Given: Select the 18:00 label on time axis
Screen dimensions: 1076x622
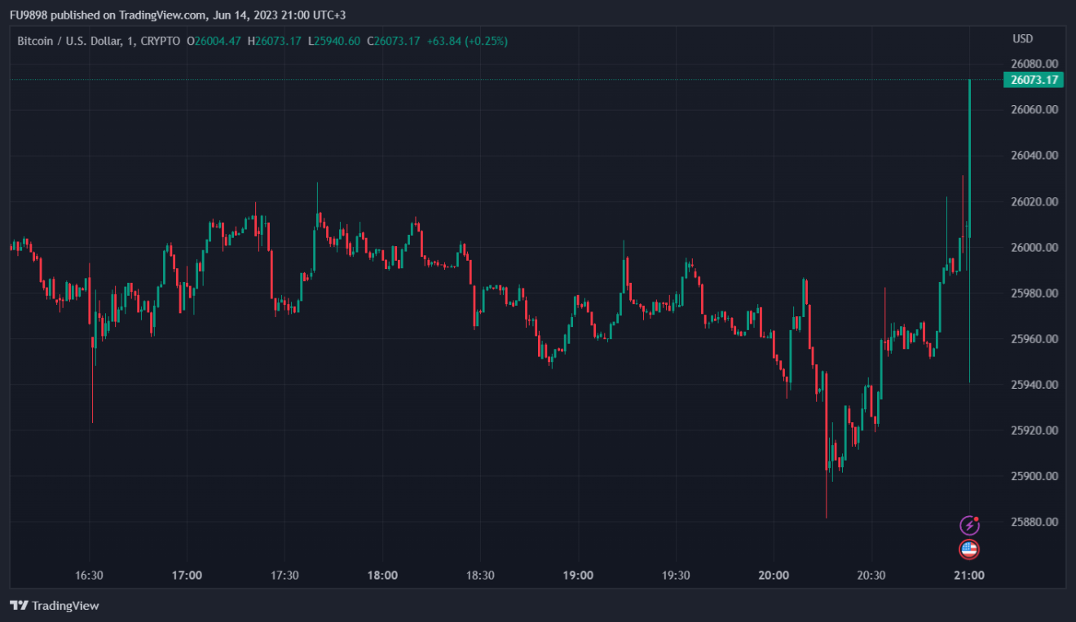Looking at the screenshot, I should tap(382, 576).
